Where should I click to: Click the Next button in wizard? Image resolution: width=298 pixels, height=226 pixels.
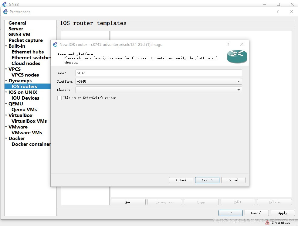click(x=207, y=180)
